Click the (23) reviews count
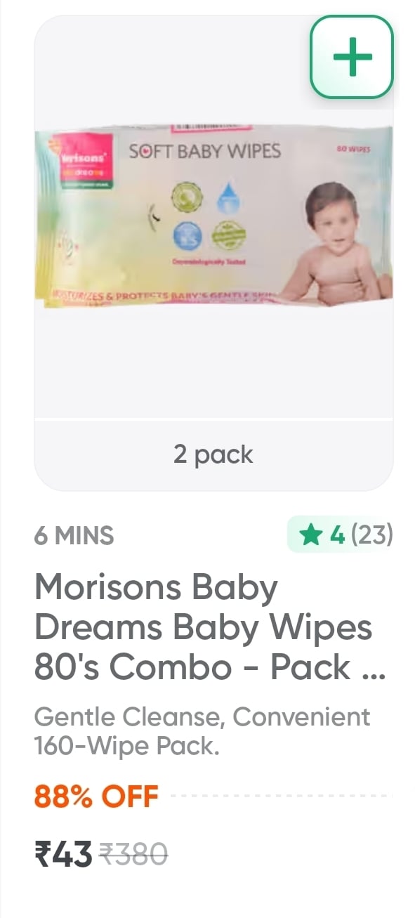Screen dimensions: 415x918 pos(372,536)
